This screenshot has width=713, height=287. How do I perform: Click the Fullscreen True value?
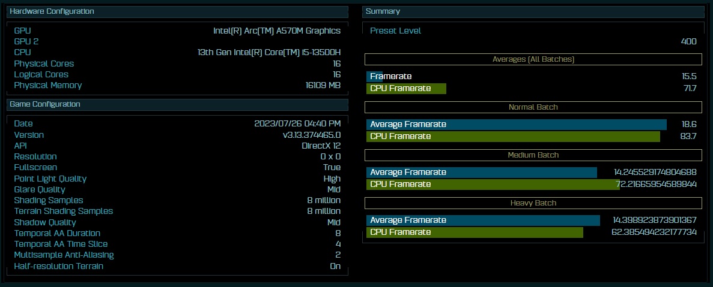[332, 167]
